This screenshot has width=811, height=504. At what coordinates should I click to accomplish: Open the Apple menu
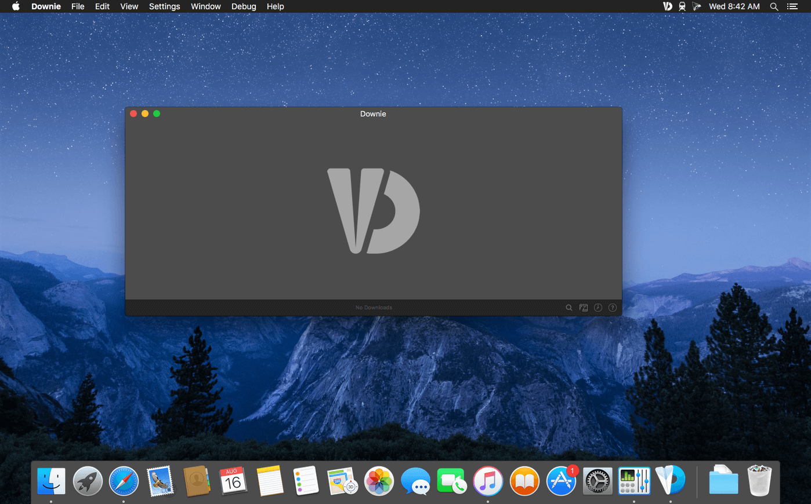tap(16, 6)
